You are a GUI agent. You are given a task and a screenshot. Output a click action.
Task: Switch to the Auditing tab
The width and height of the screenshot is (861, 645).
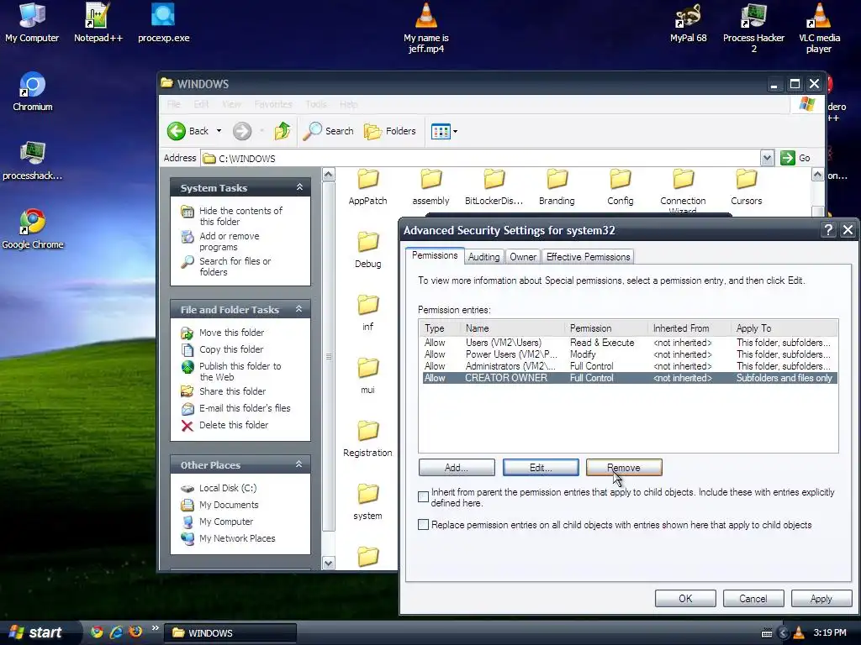tap(483, 257)
